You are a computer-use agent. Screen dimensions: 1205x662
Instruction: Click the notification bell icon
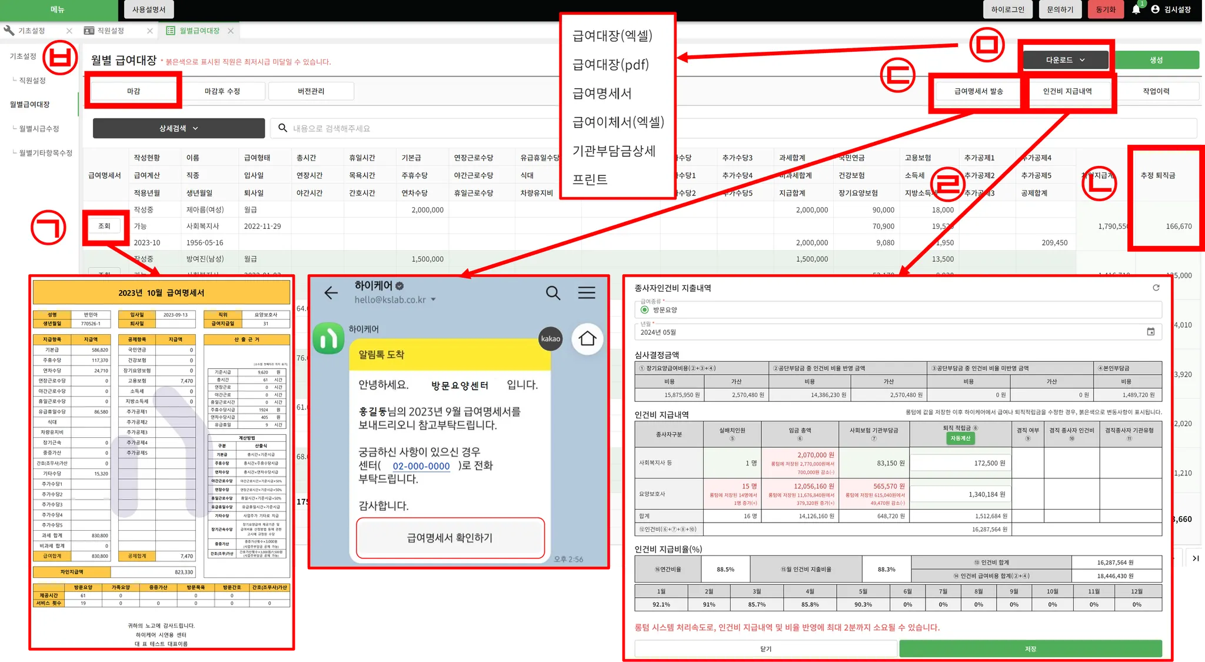click(x=1136, y=9)
